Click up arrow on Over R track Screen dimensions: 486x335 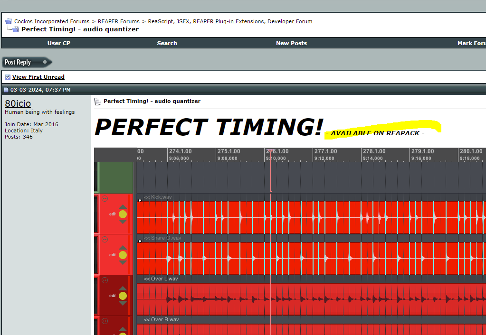[123, 329]
